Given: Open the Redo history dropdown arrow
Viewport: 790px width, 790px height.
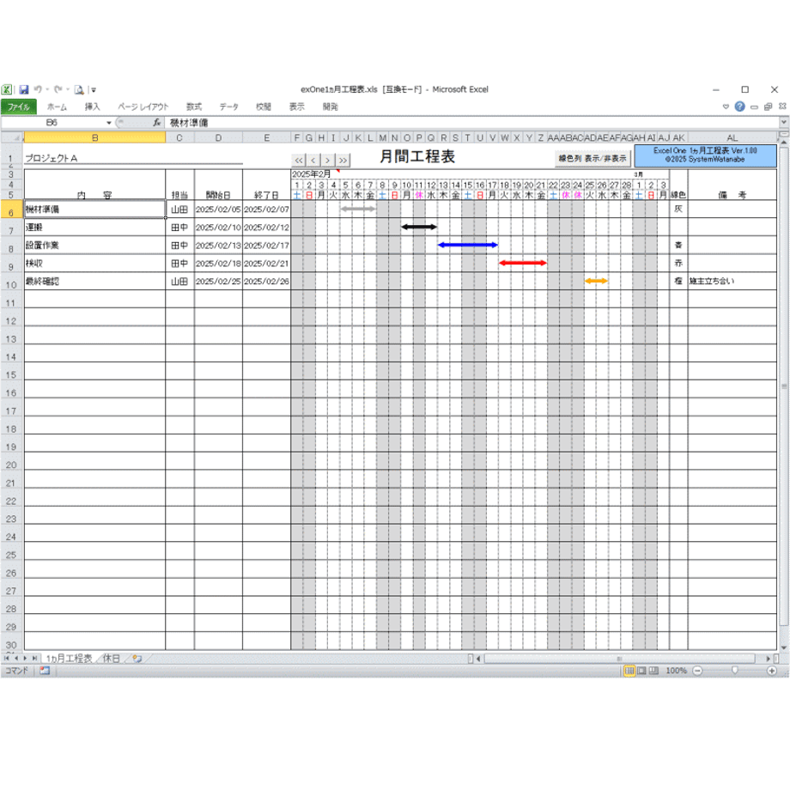Looking at the screenshot, I should (68, 89).
